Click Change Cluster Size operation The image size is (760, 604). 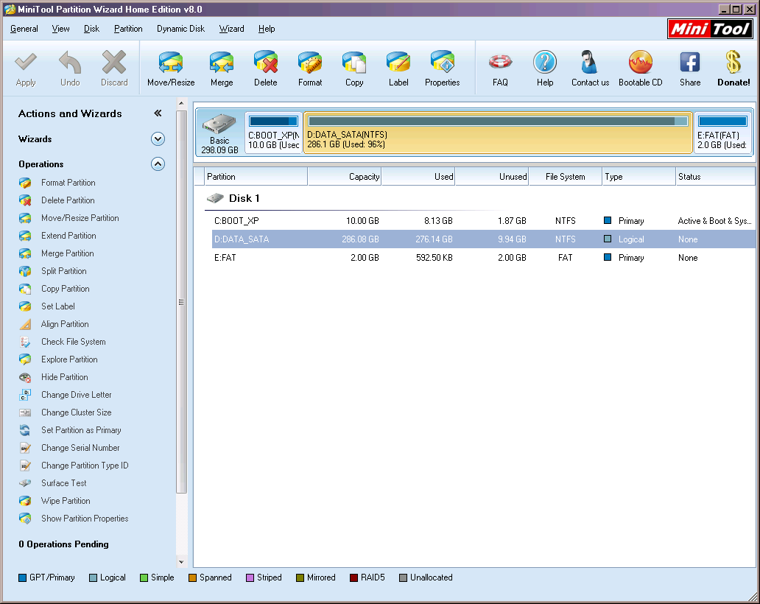(76, 412)
